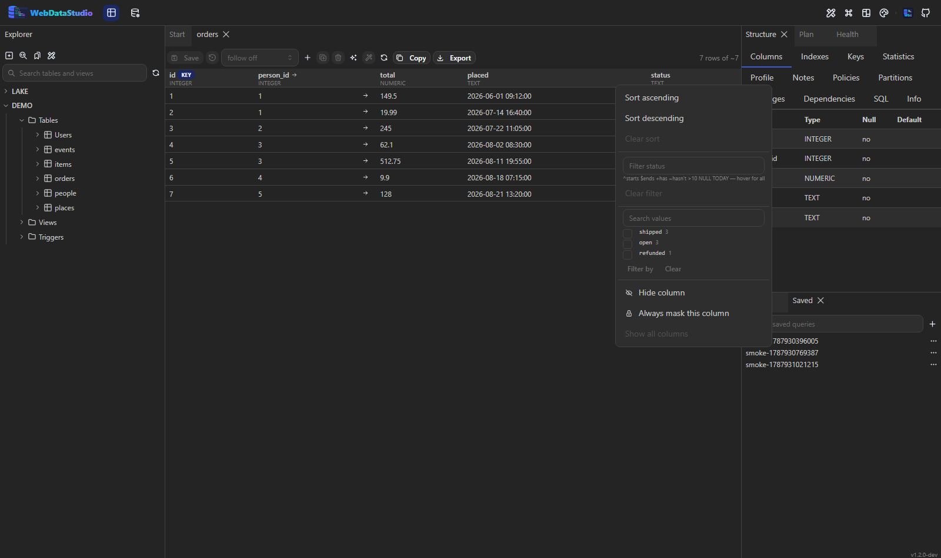This screenshot has height=558, width=941.
Task: Open the table grid view icon
Action: click(112, 13)
